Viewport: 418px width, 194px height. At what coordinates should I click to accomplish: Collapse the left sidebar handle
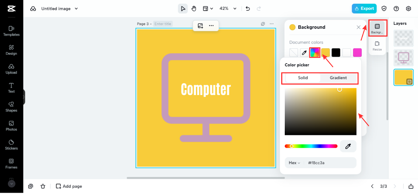24,97
